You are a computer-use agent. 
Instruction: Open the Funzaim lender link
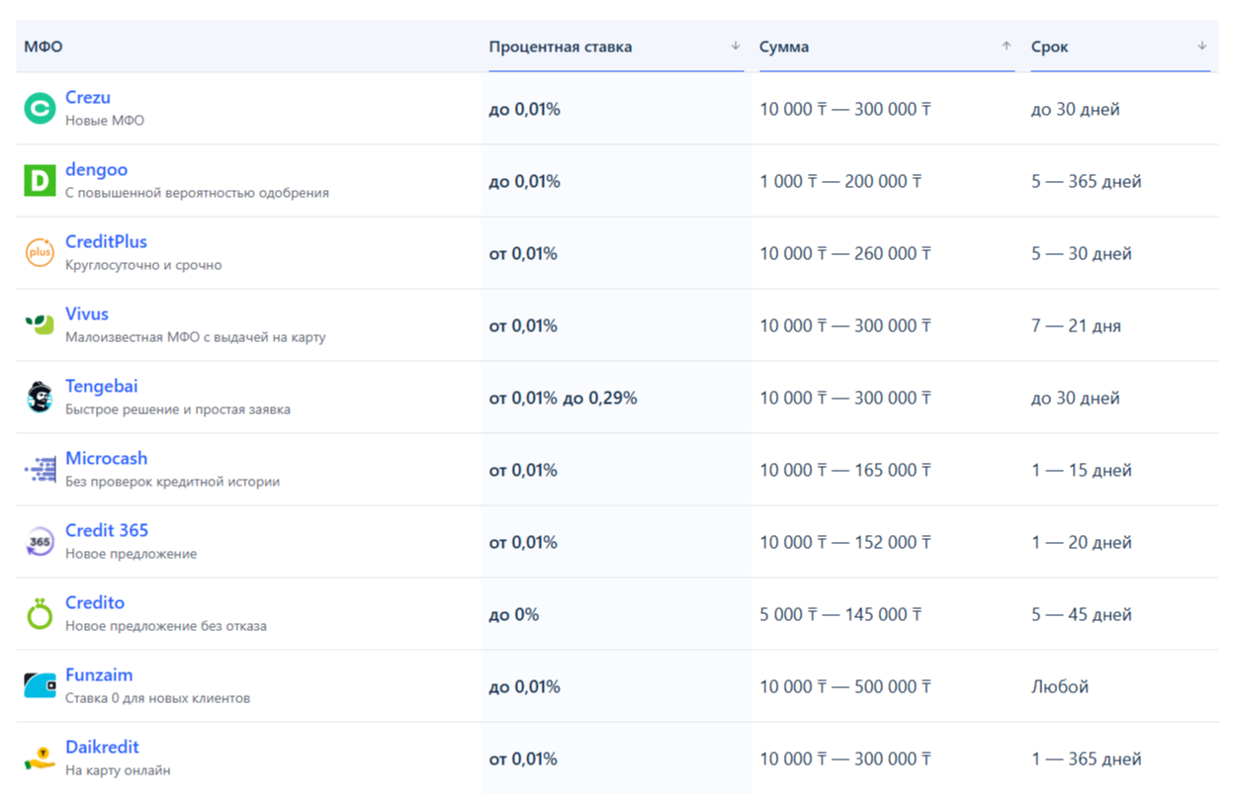99,674
